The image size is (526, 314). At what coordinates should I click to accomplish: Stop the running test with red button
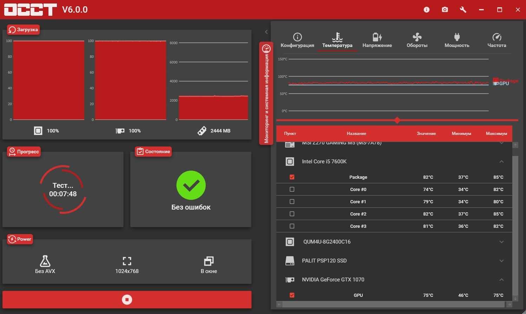[x=127, y=300]
